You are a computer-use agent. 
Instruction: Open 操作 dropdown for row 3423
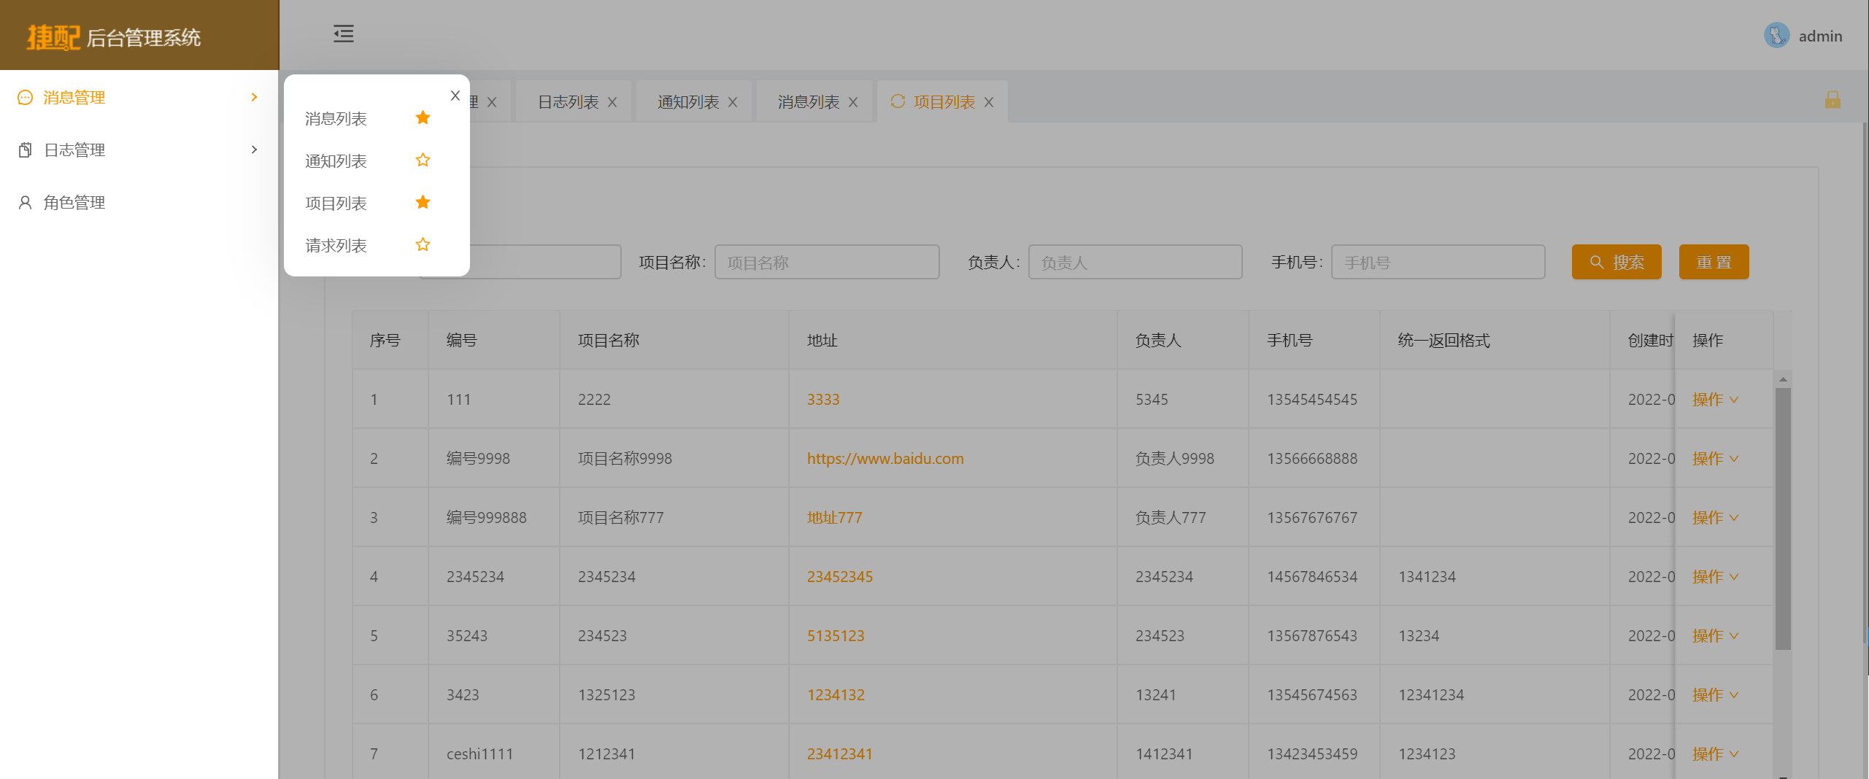pos(1715,695)
